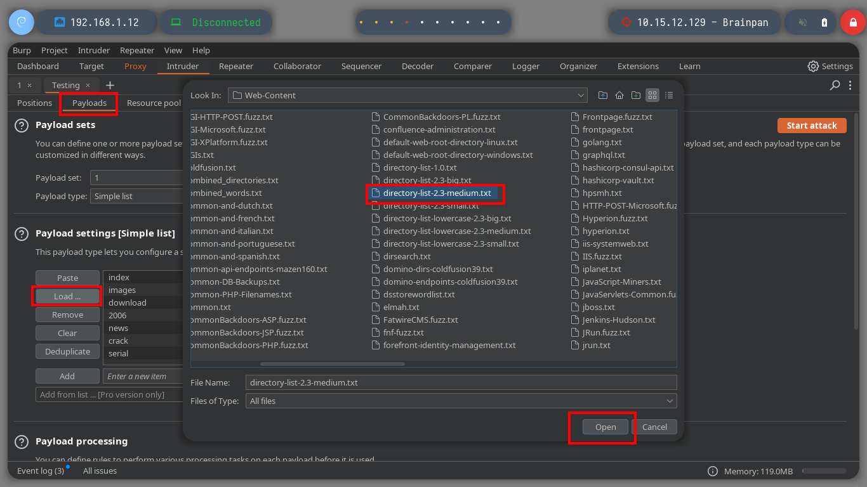This screenshot has height=487, width=867.
Task: Switch file dialog to grid icon view
Action: pos(652,95)
